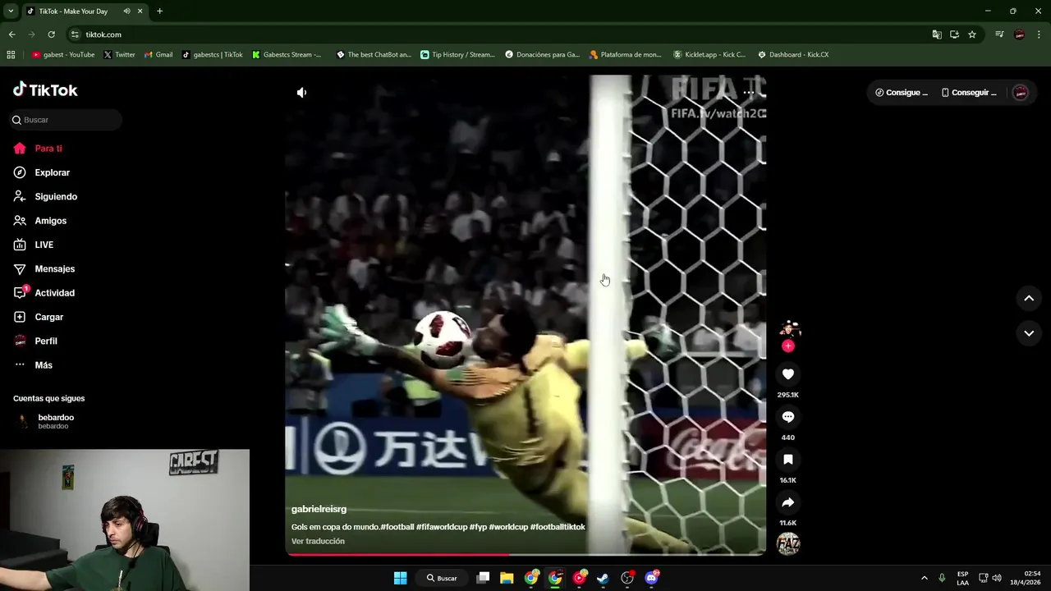Open the Google Translate icon in the address bar
Viewport: 1051px width, 591px height.
click(x=937, y=34)
